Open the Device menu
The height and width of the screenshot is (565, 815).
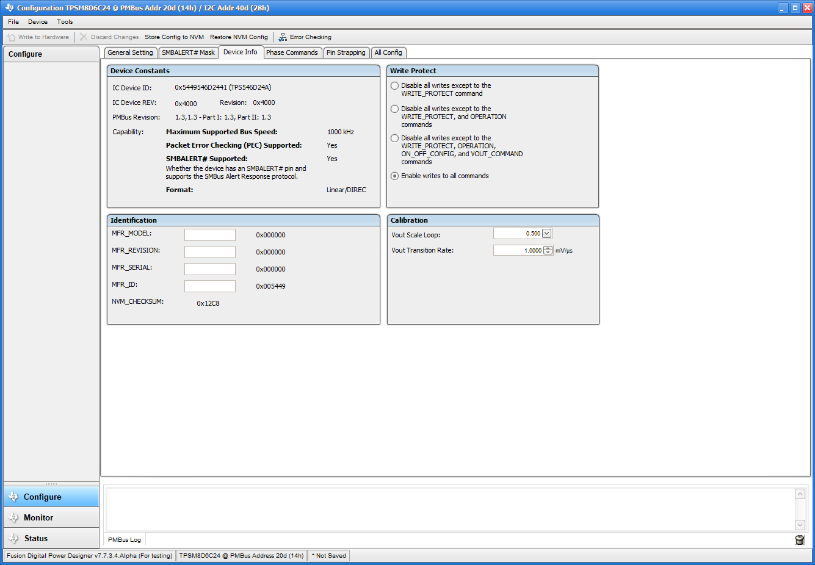click(x=37, y=21)
